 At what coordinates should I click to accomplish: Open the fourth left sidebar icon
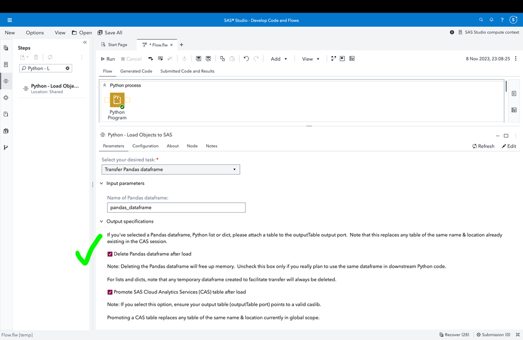click(x=6, y=98)
